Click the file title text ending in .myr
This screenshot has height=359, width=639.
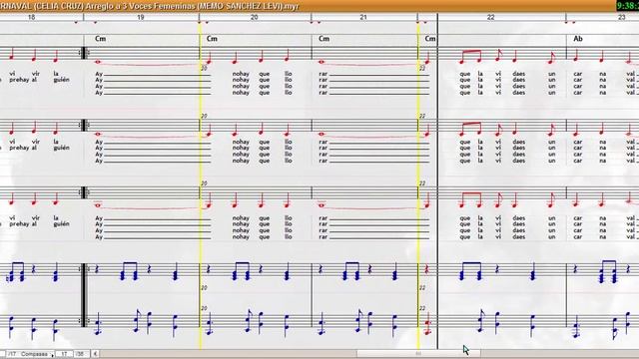click(150, 6)
